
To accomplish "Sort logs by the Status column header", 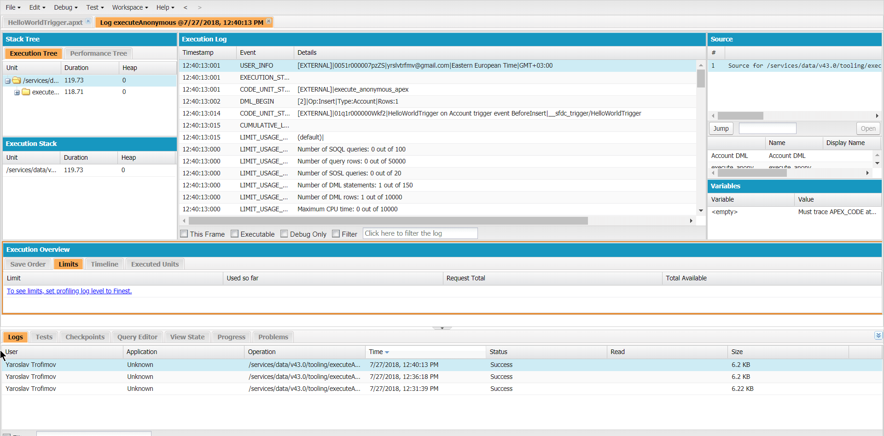I will (546, 352).
